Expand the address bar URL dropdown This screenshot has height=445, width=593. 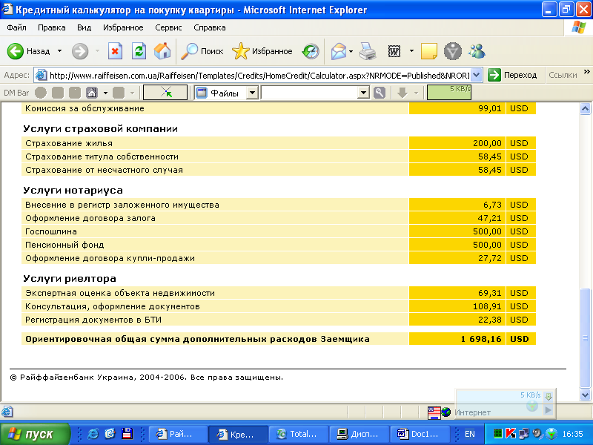[476, 75]
